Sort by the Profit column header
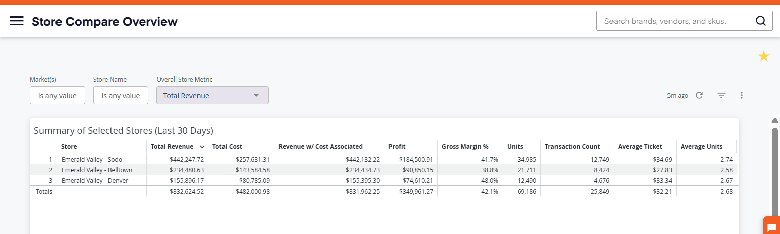 coord(397,147)
